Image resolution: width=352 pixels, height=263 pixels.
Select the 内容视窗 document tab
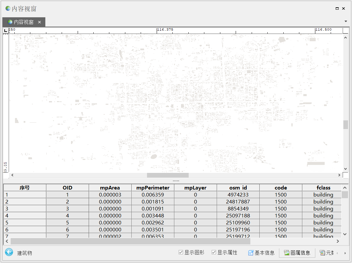pos(23,22)
